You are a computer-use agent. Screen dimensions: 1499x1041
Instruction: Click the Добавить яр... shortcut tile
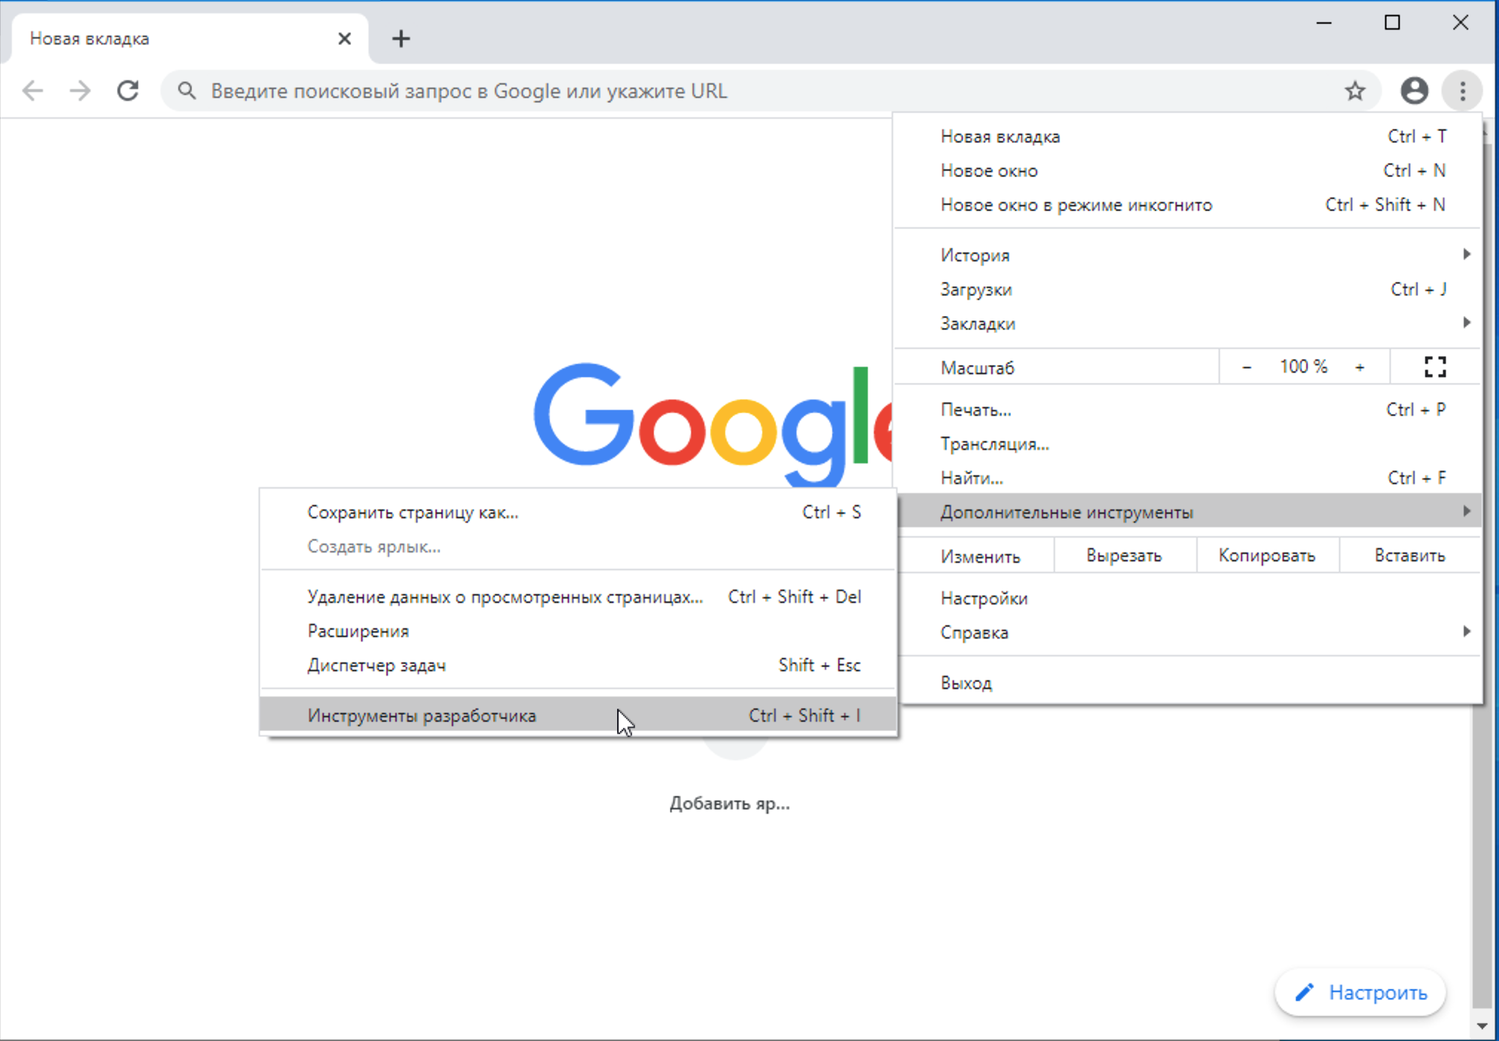729,804
